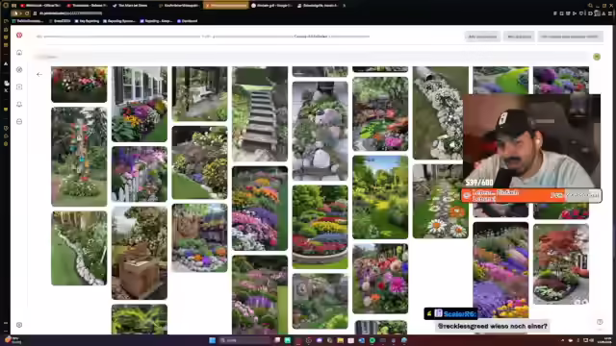Image resolution: width=616 pixels, height=346 pixels.
Task: Switch to the fourth browser tab
Action: point(179,6)
